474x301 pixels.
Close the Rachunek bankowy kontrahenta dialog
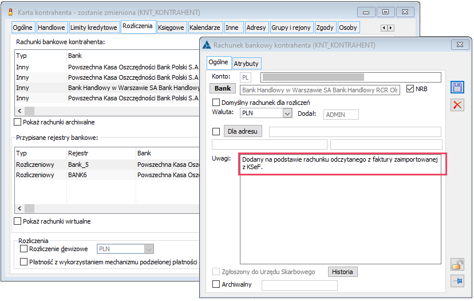coord(460,45)
